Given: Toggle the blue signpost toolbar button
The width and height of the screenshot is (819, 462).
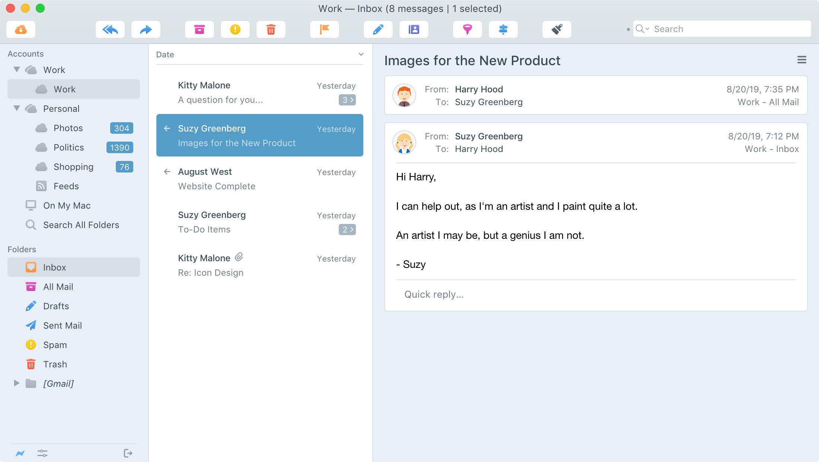Looking at the screenshot, I should pos(503,29).
